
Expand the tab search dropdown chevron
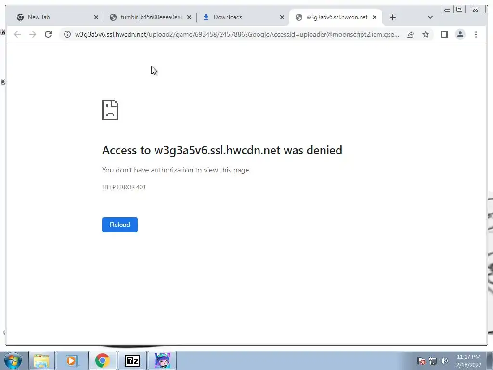point(430,17)
